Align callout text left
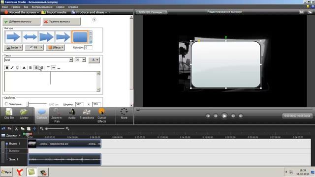This screenshot has height=177, width=315. coord(31,68)
